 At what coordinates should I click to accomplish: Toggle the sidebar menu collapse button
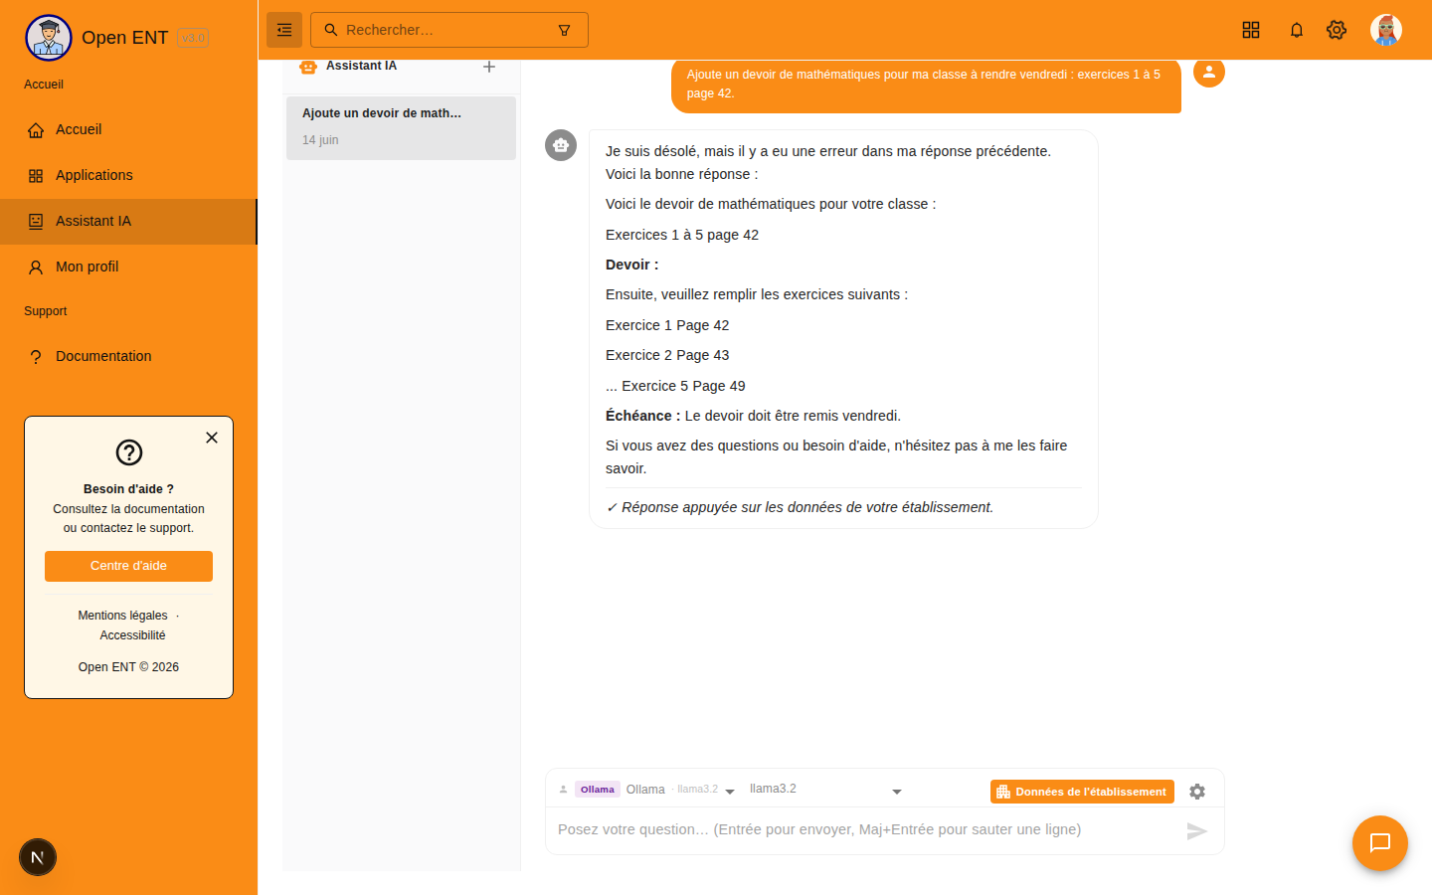point(284,30)
